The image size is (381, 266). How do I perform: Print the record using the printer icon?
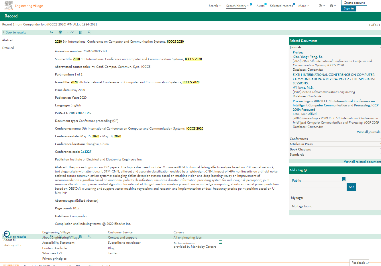tap(60, 32)
